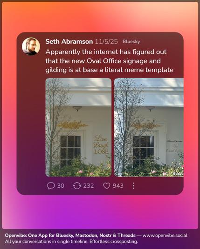Click the Openvibe app title in footer
Viewport: 200px width, 249px height.
pyautogui.click(x=70, y=236)
